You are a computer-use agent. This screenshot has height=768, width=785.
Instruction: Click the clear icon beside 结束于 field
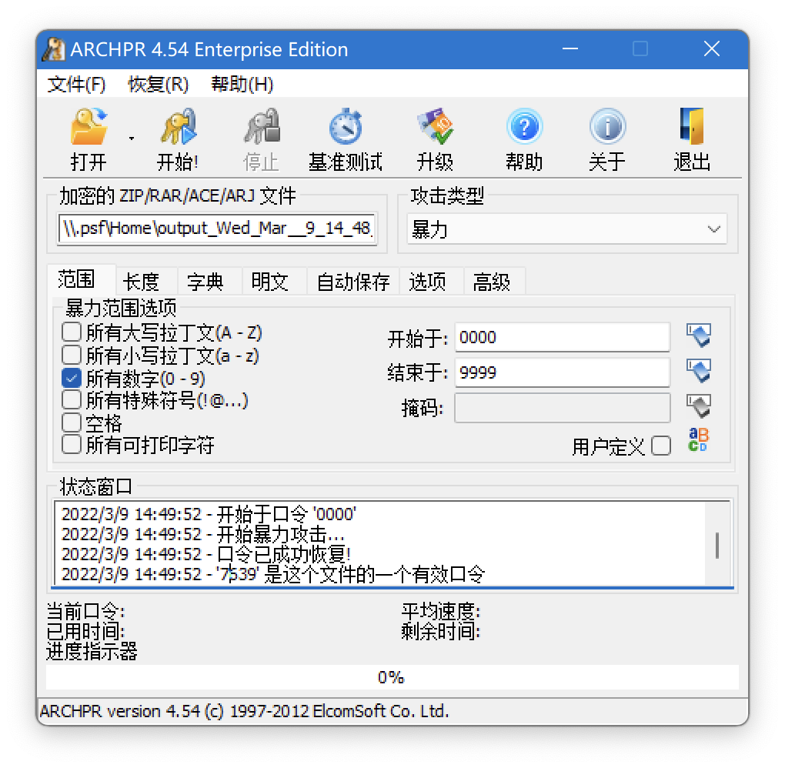click(x=699, y=371)
